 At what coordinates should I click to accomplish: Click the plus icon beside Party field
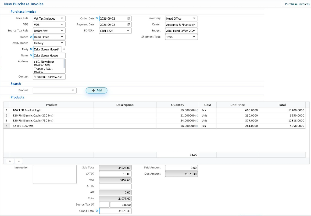(64, 49)
